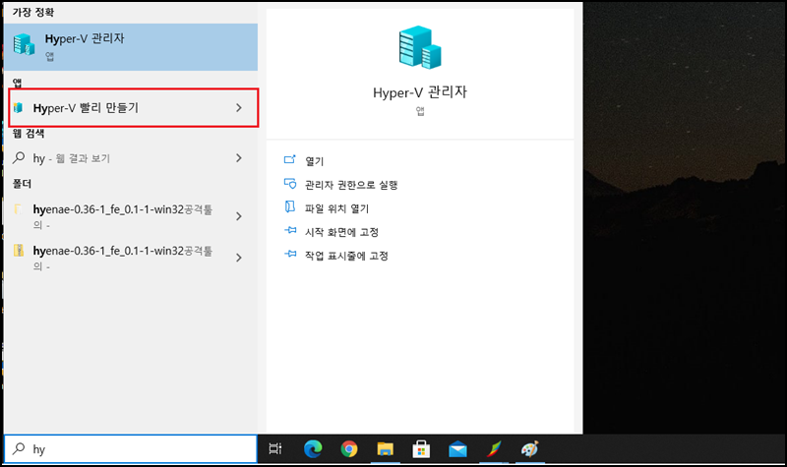
Task: Click the folder icon of first hyenae result
Action: coord(19,209)
